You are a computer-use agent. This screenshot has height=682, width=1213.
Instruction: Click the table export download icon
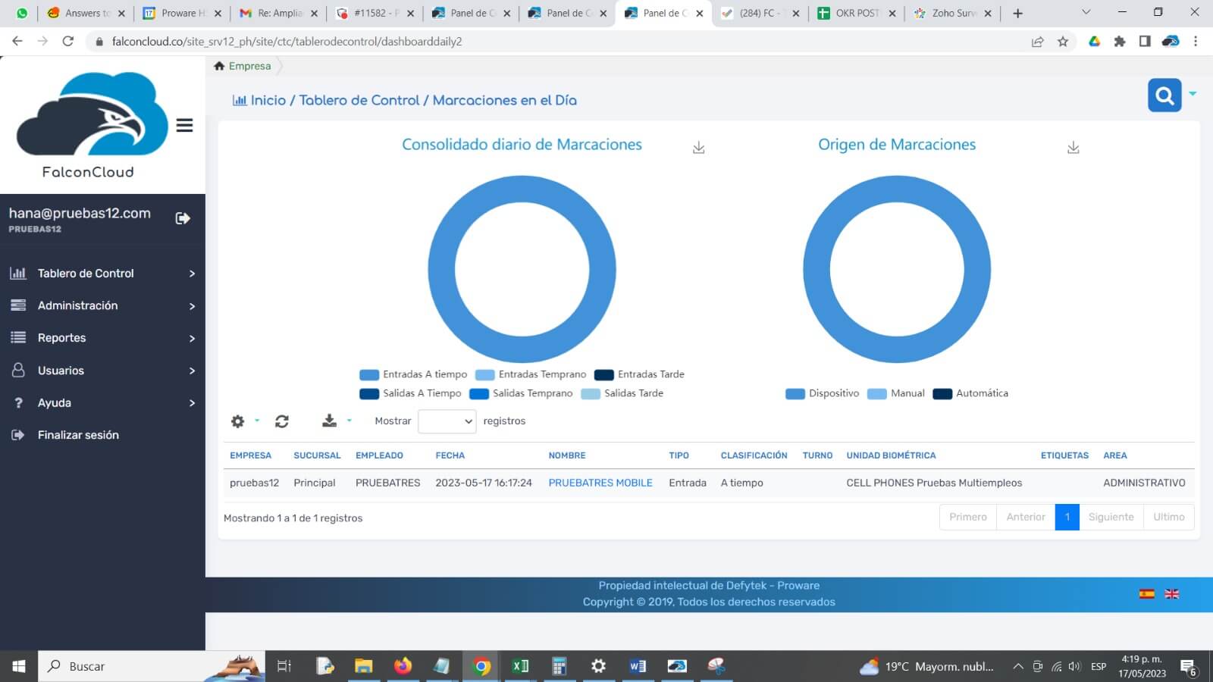[329, 421]
